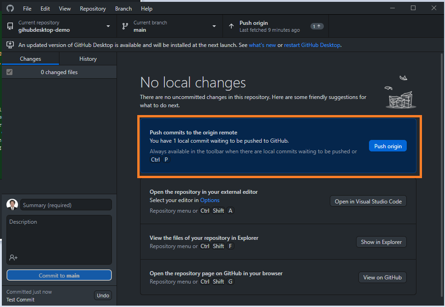This screenshot has width=445, height=307.
Task: Click the Commit to main button
Action: [x=59, y=275]
